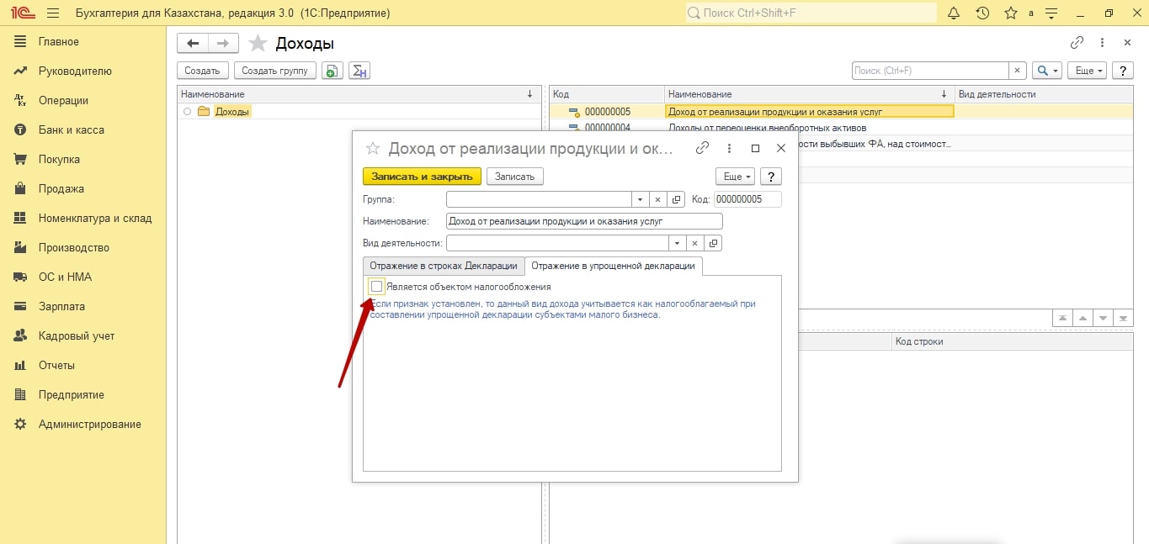This screenshot has width=1149, height=544.
Task: Expand Вид деятельности dropdown arrow
Action: [677, 243]
